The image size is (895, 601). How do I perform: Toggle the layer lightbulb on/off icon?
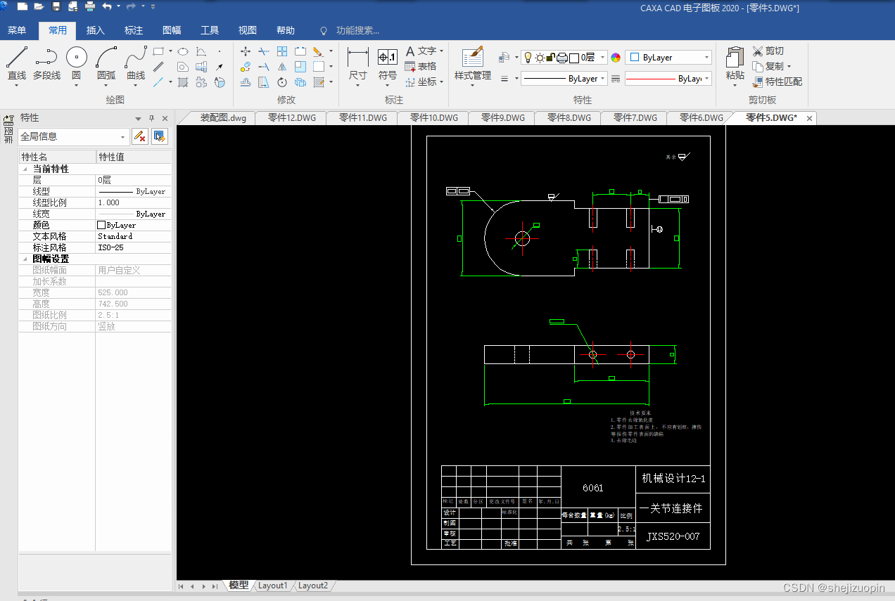[x=528, y=58]
